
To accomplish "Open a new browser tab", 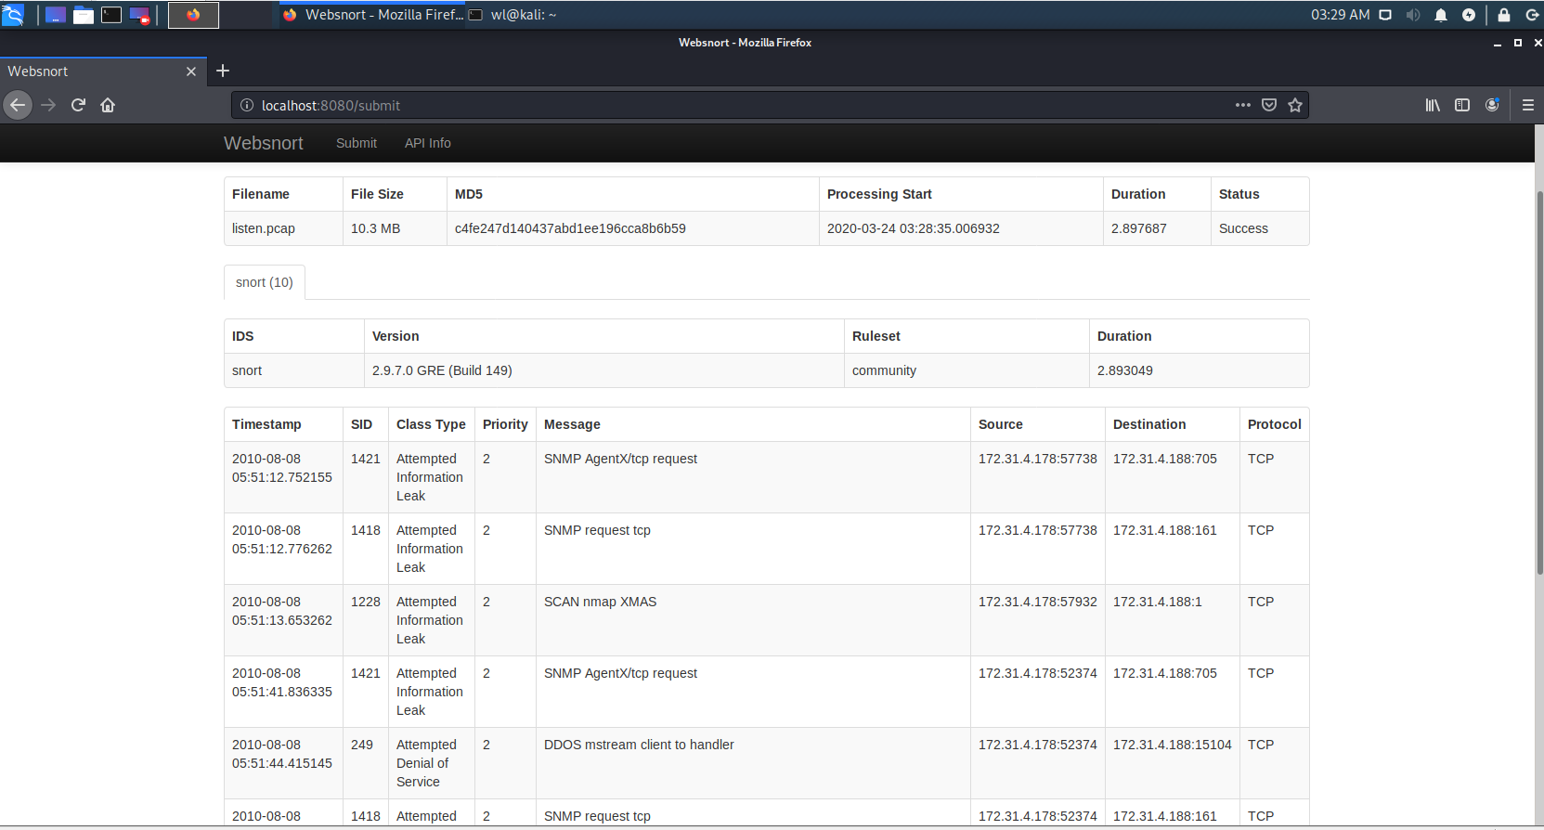I will pyautogui.click(x=223, y=71).
